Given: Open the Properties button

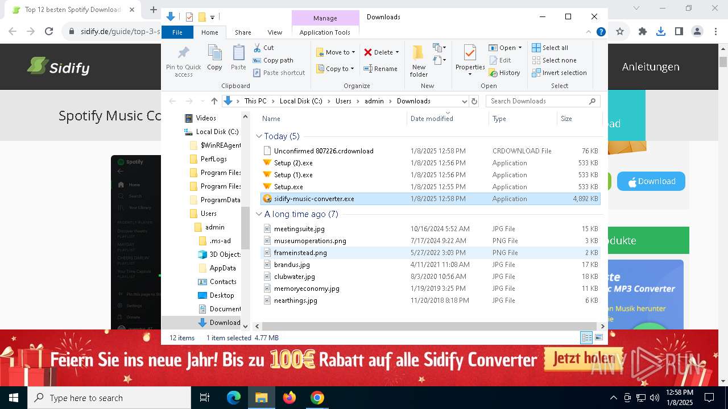Looking at the screenshot, I should coord(470,60).
